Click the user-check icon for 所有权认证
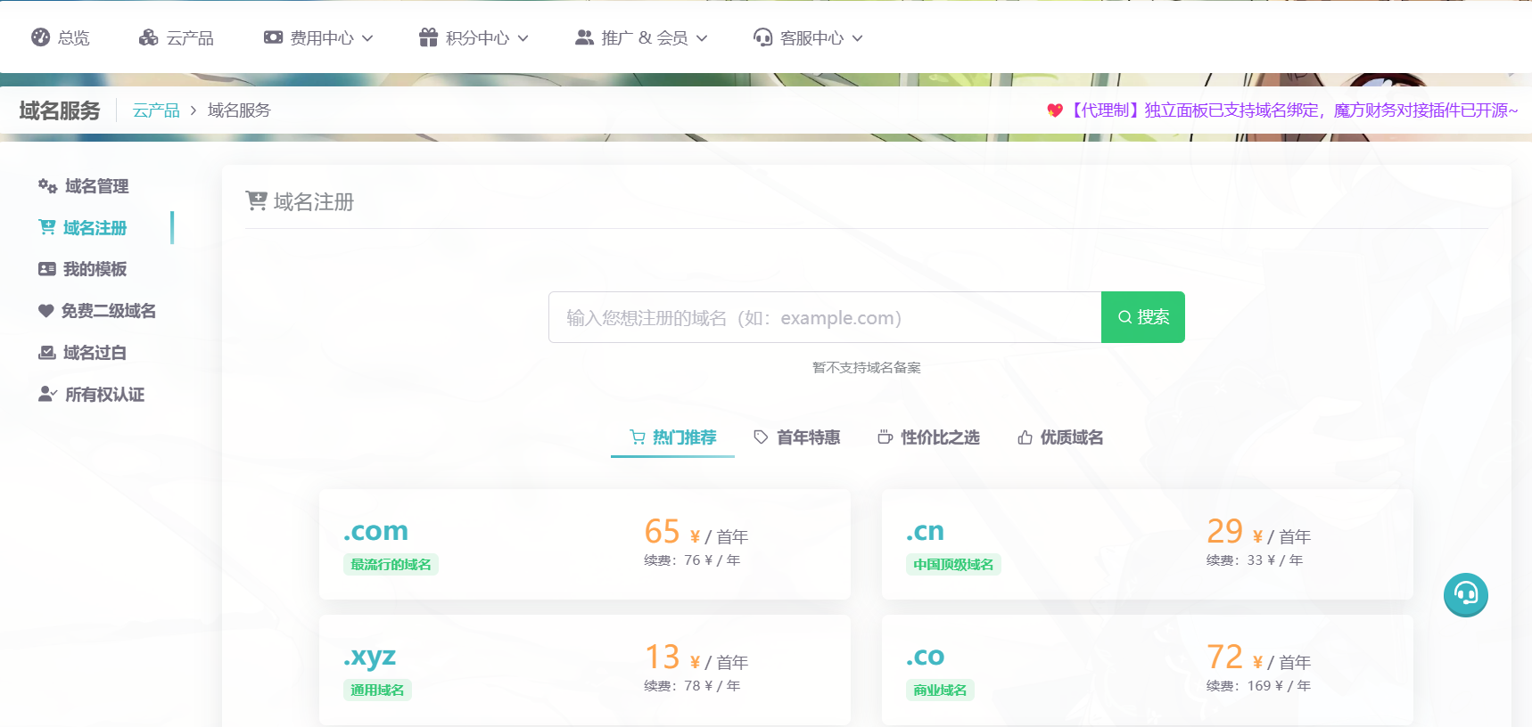The width and height of the screenshot is (1532, 727). tap(47, 395)
